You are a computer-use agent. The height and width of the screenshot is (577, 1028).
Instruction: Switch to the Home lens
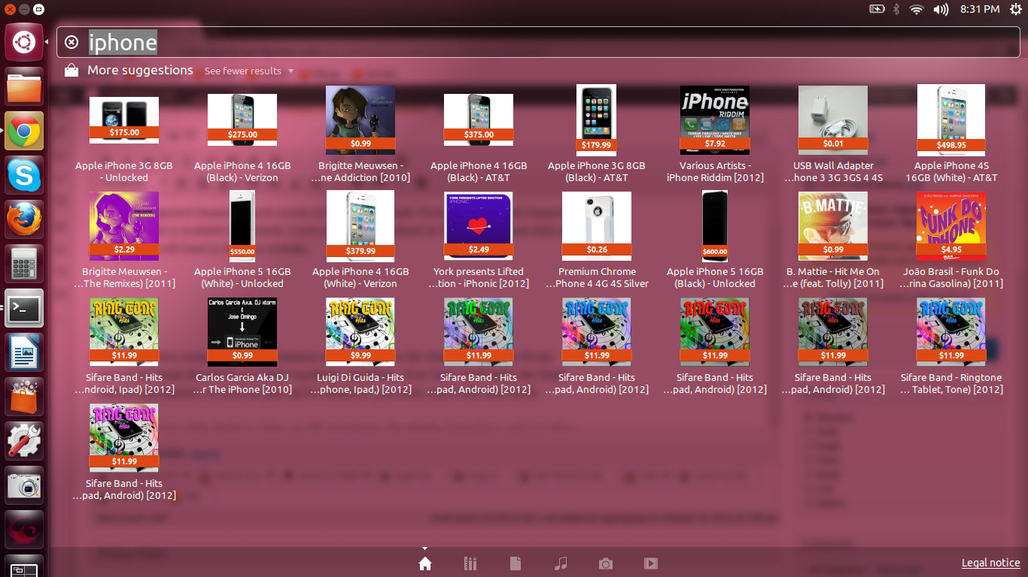tap(425, 563)
